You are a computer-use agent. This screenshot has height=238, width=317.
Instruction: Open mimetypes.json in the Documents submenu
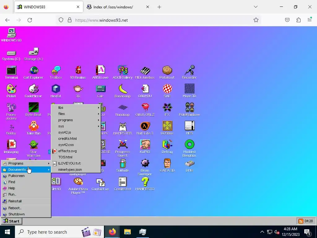click(x=76, y=170)
